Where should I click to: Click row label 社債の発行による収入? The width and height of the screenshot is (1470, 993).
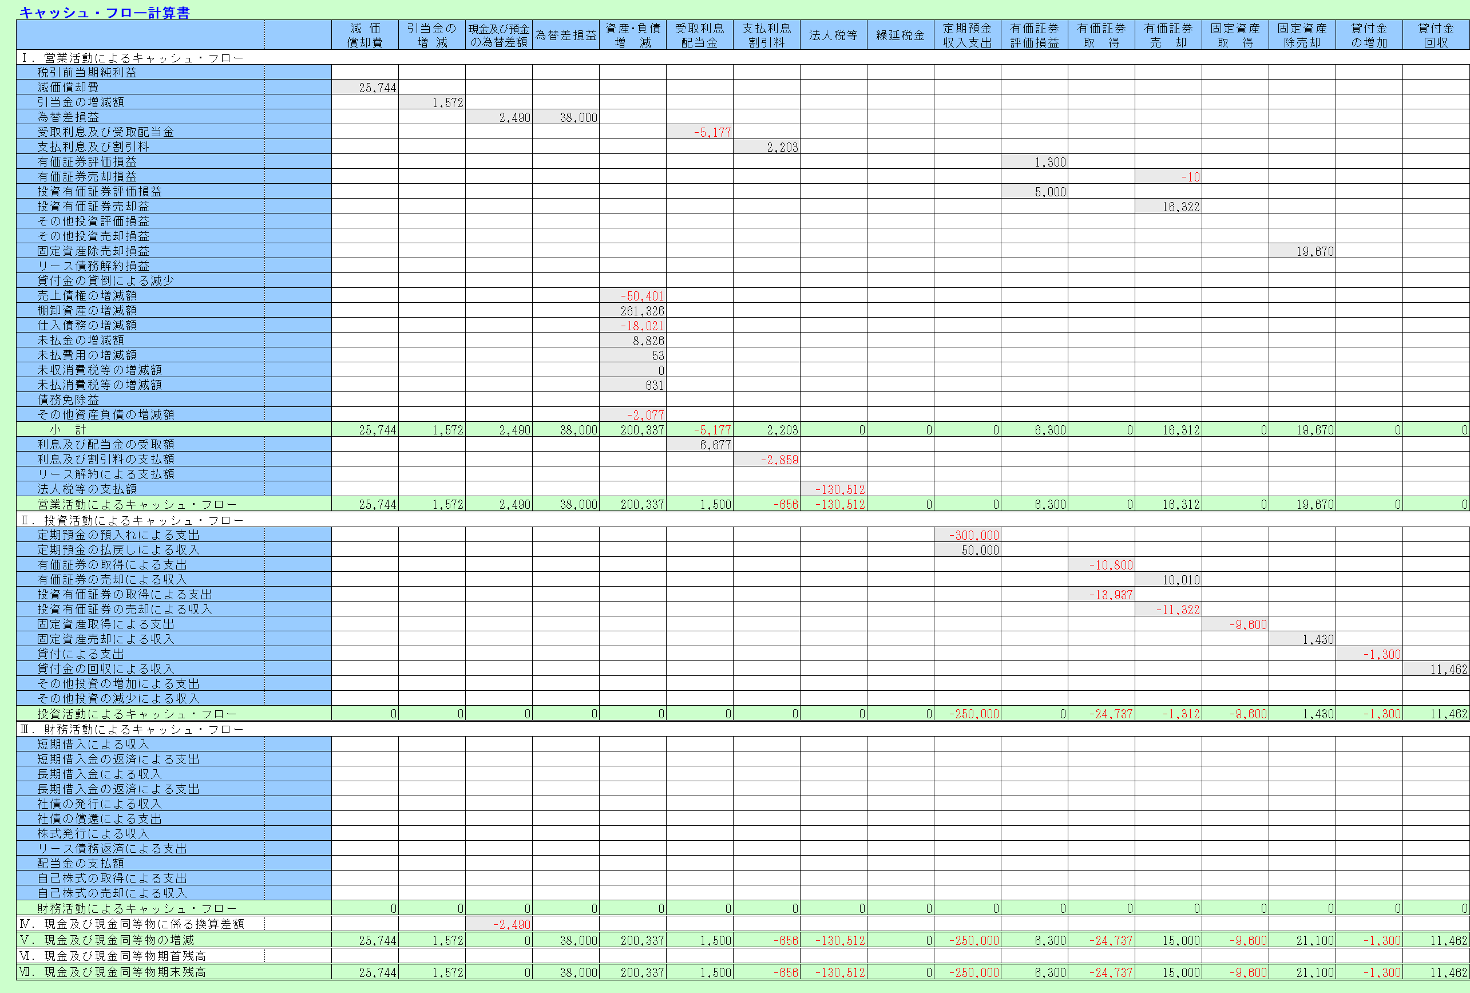(100, 803)
